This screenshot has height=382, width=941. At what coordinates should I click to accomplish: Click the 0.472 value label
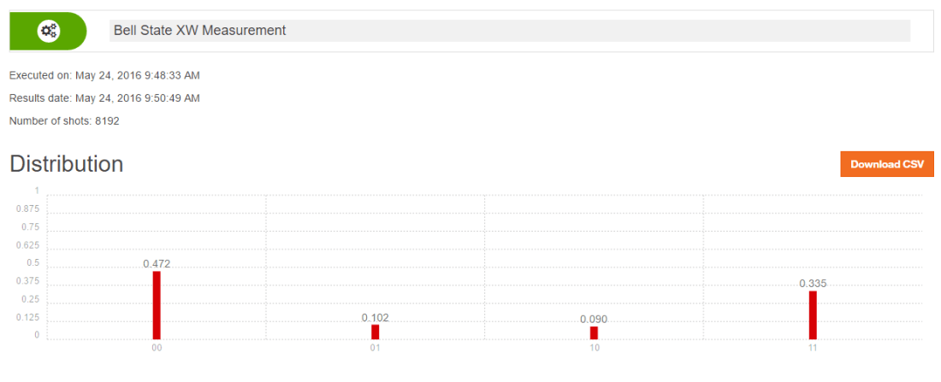pos(157,264)
